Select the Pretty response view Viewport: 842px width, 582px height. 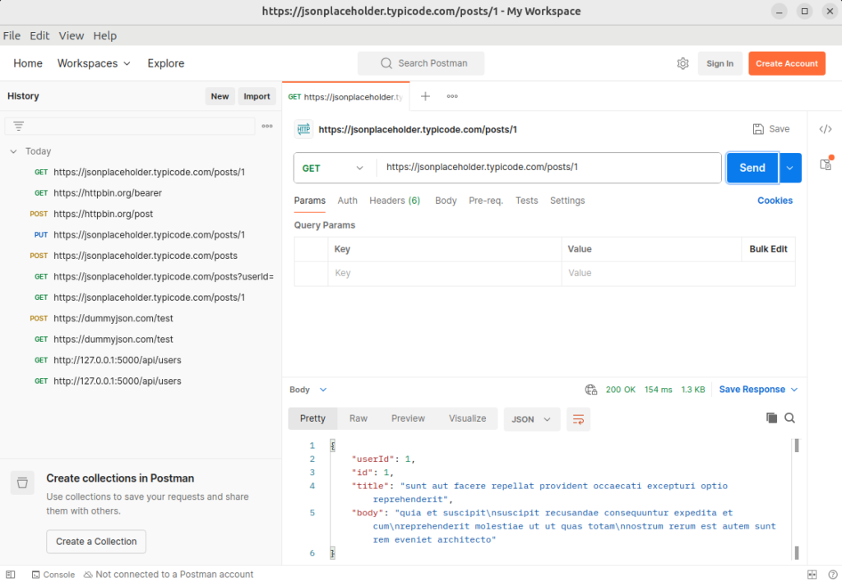pyautogui.click(x=312, y=418)
